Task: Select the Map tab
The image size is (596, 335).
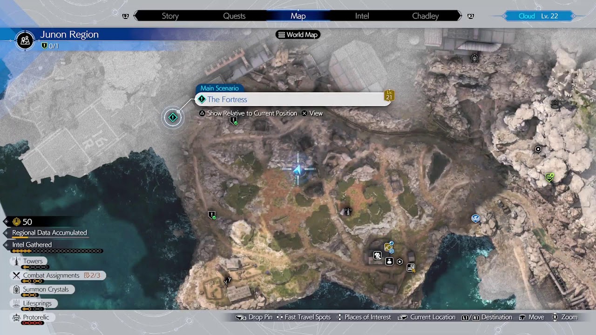Action: (298, 16)
